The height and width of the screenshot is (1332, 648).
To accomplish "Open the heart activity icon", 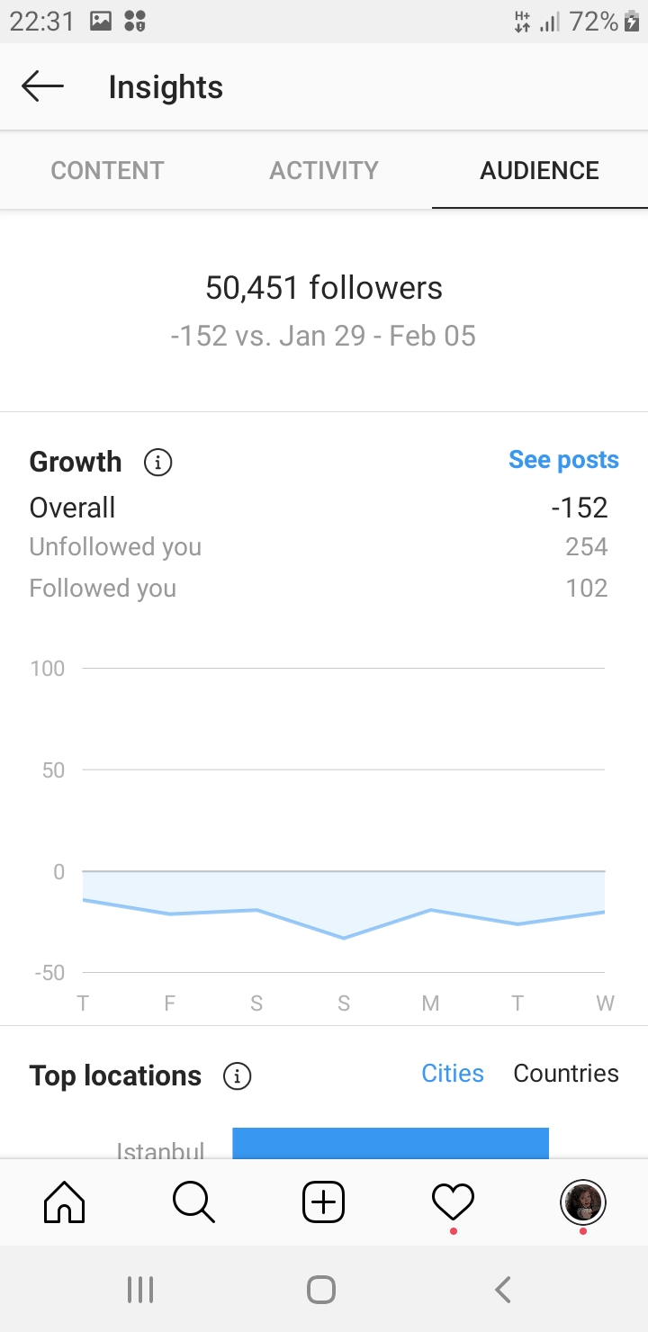I will click(x=453, y=1202).
